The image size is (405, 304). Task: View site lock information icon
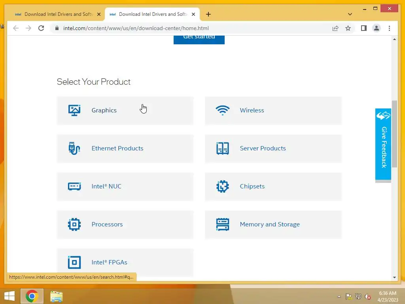point(57,28)
